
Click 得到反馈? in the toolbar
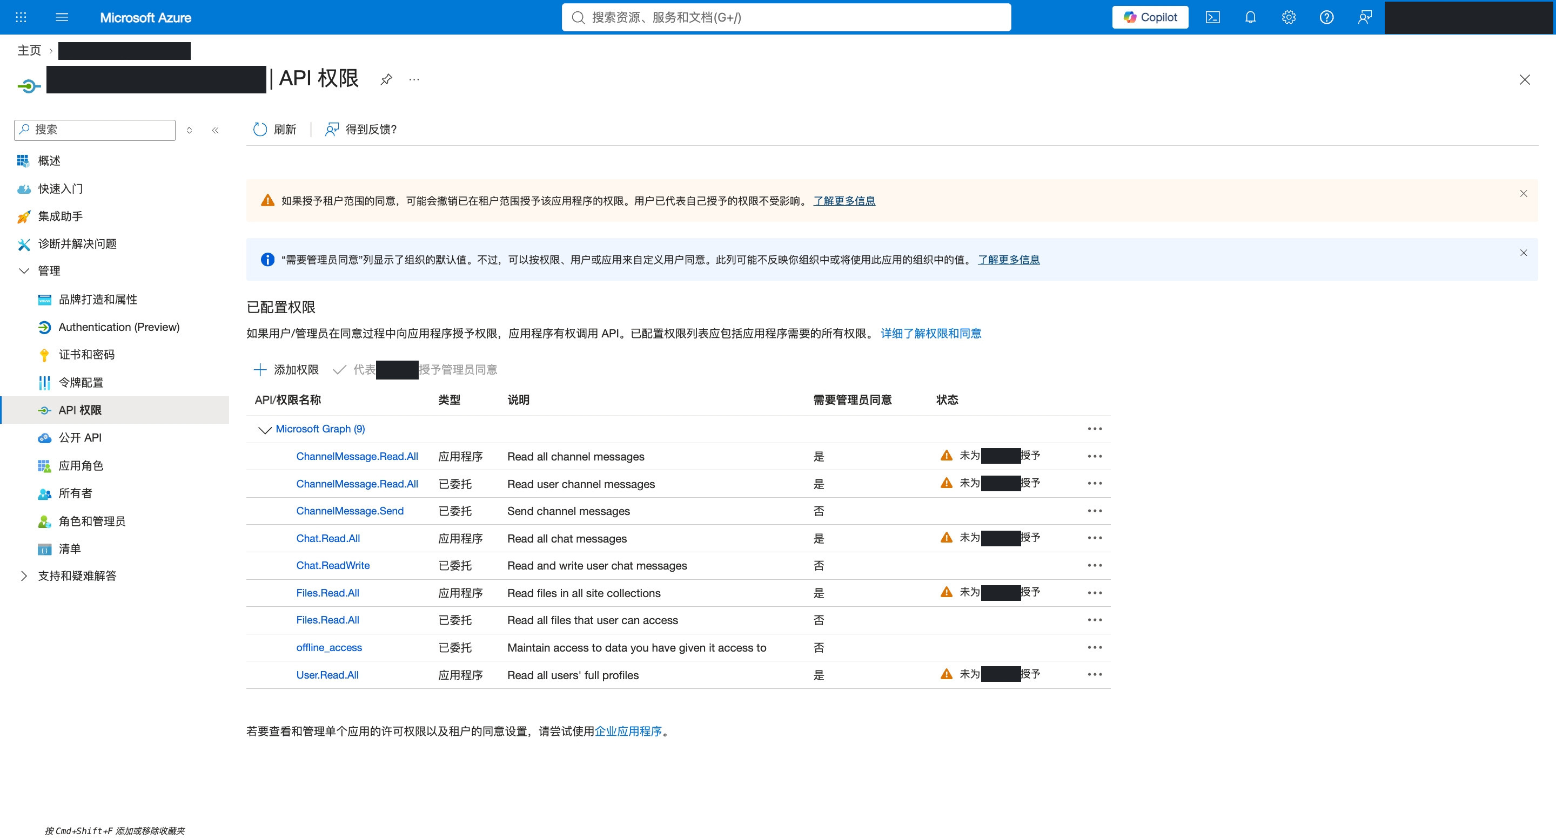click(360, 129)
